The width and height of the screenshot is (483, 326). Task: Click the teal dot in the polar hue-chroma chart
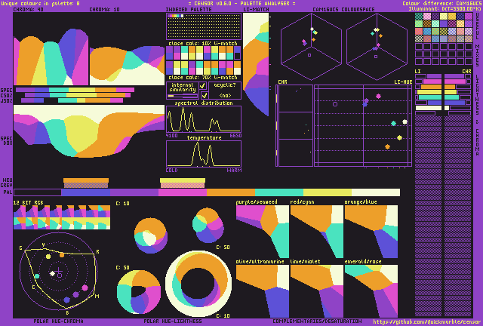pyautogui.click(x=37, y=276)
